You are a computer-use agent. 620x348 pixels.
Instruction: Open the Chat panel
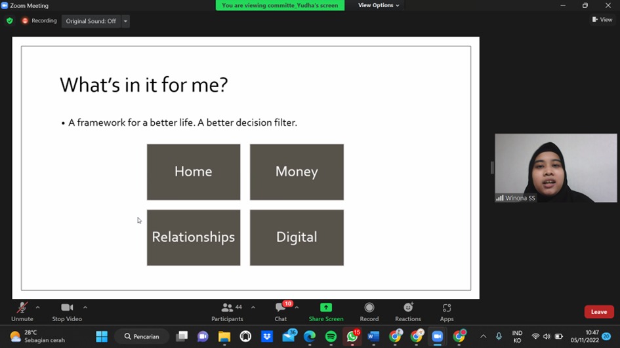pyautogui.click(x=281, y=311)
